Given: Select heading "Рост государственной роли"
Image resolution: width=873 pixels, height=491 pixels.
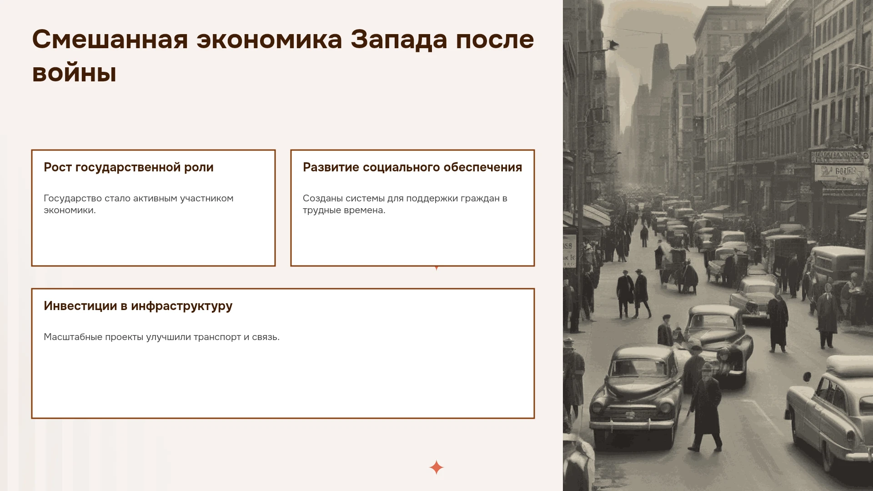Looking at the screenshot, I should point(129,167).
